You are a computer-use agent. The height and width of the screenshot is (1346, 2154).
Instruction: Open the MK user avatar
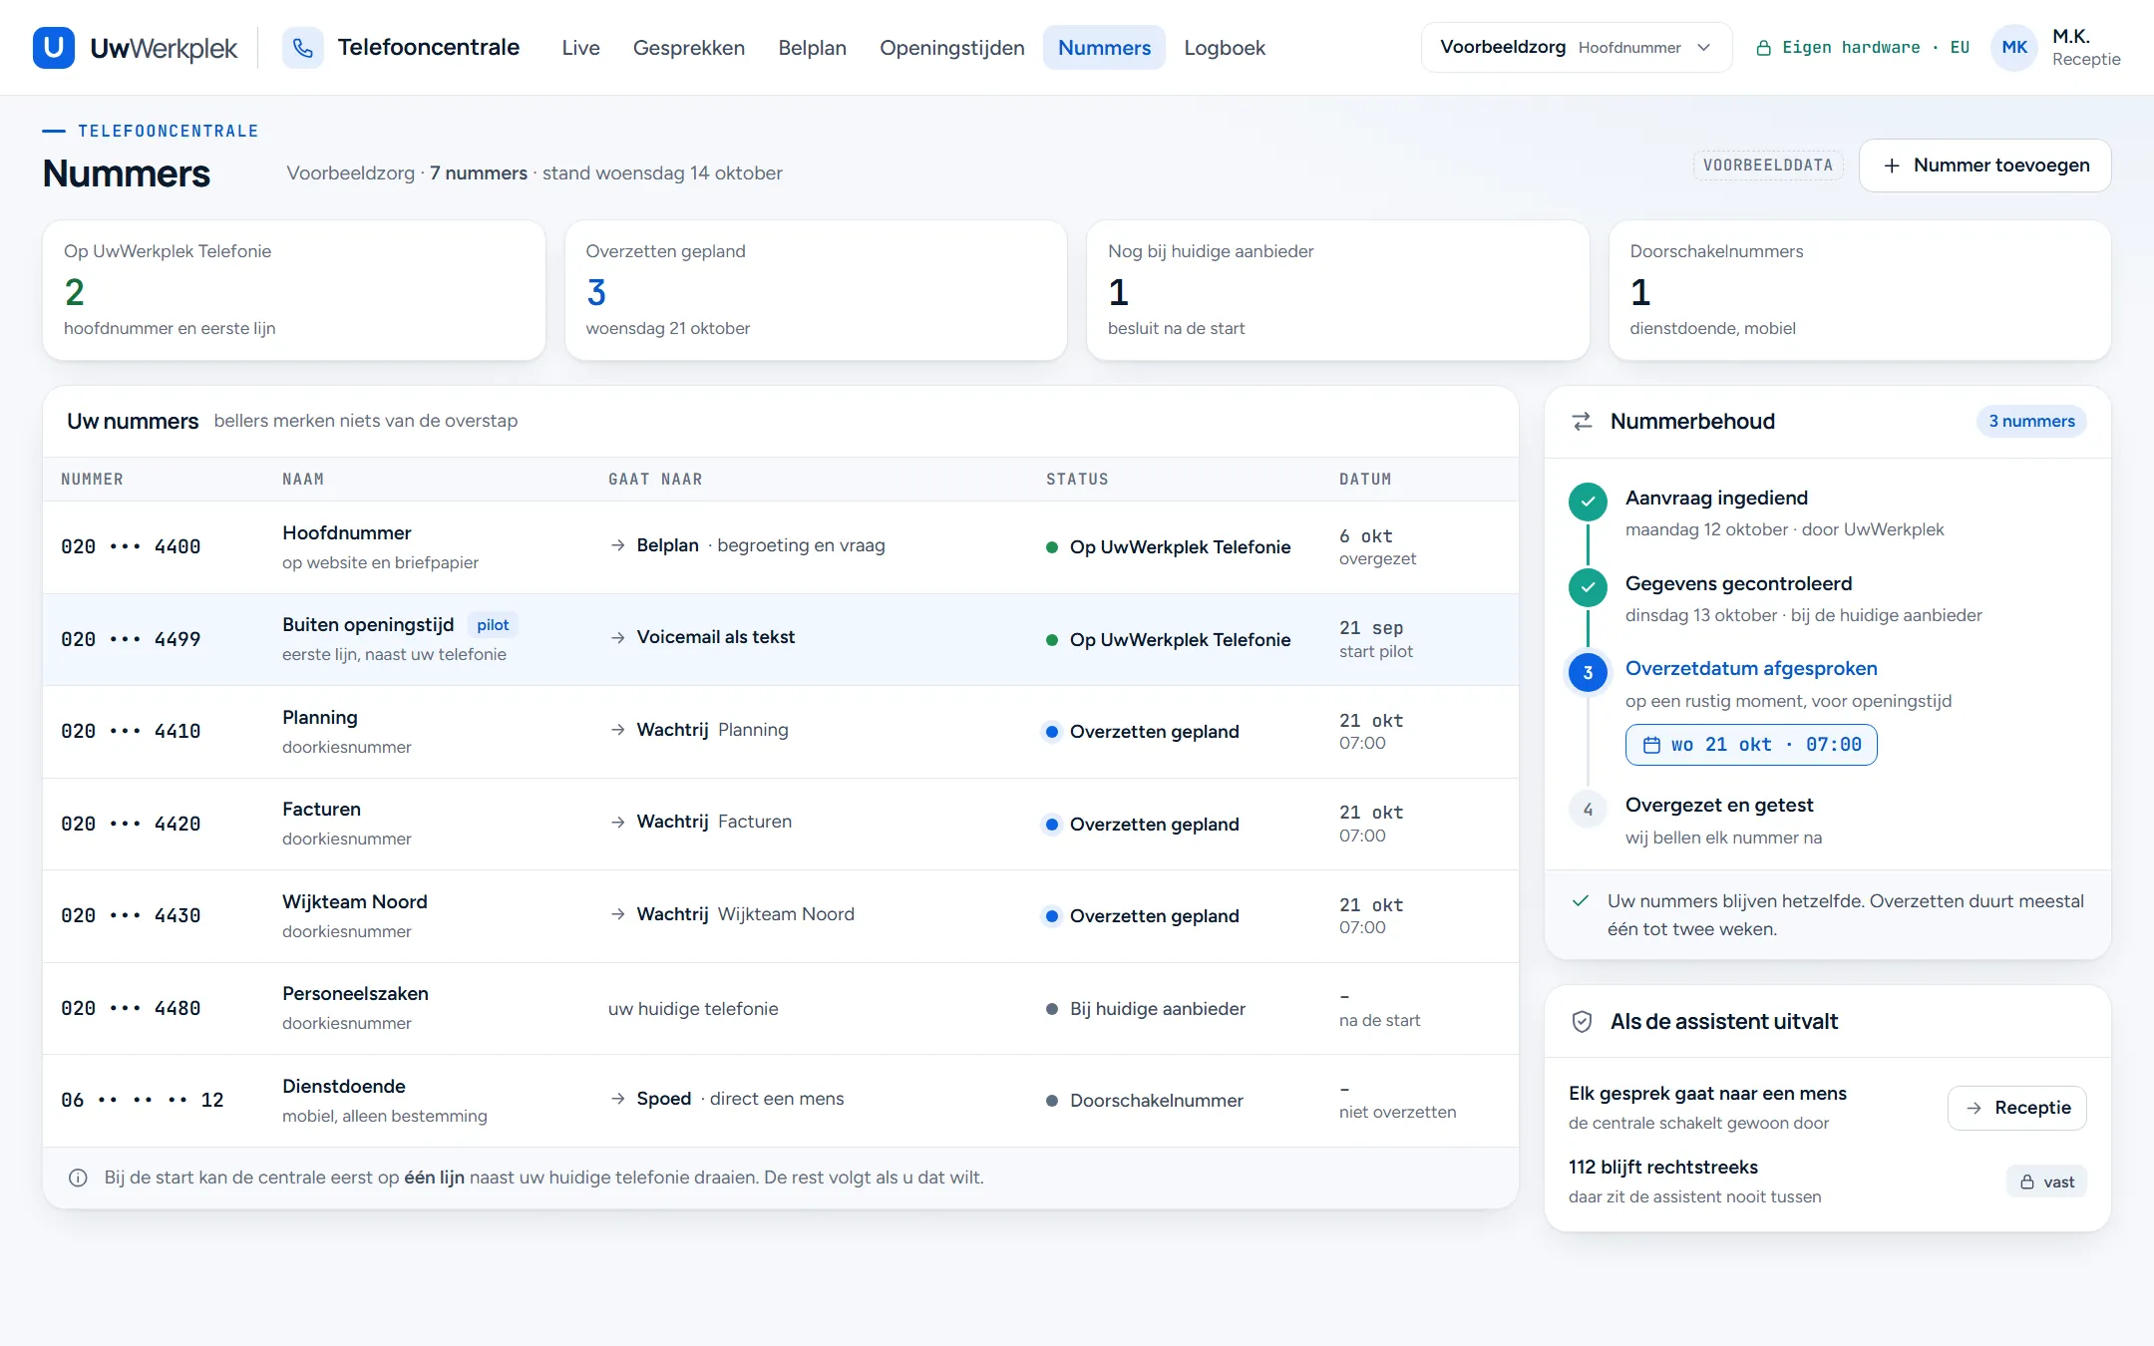click(x=2014, y=48)
